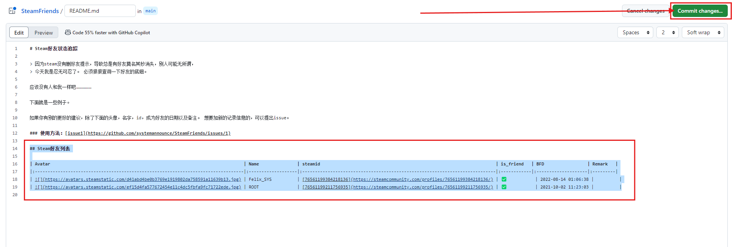Open Code 55% faster with Copilot link
Image resolution: width=732 pixels, height=247 pixels.
pos(111,33)
